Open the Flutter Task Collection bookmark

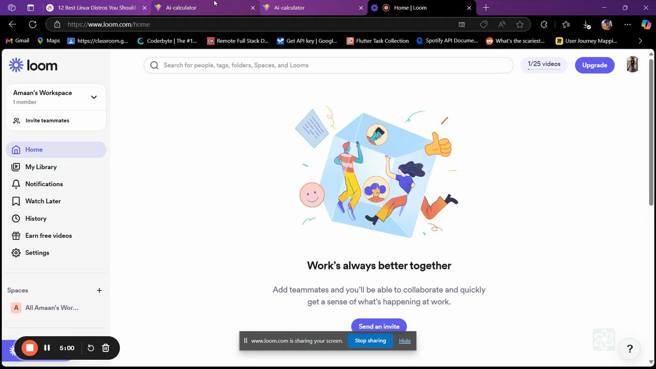click(378, 40)
